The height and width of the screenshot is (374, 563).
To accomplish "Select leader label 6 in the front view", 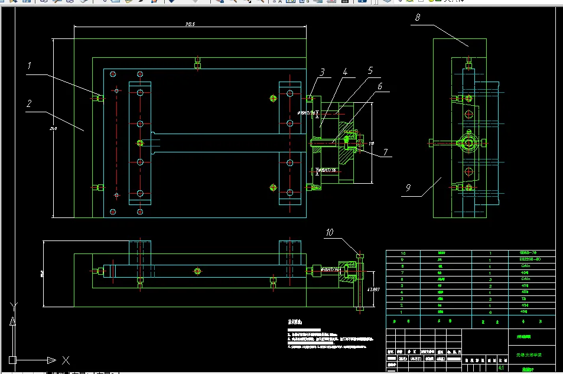I will (380, 86).
